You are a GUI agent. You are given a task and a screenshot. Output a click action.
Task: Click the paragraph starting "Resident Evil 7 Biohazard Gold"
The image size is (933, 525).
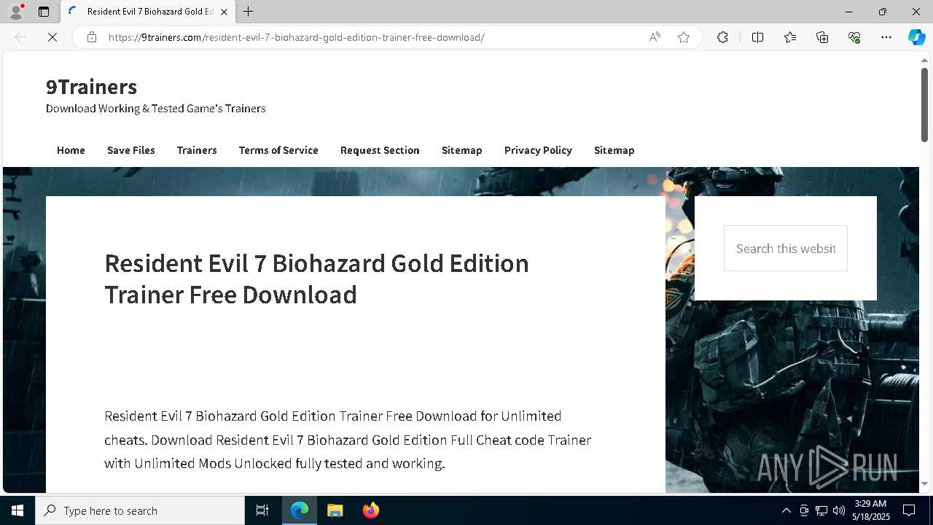coord(348,440)
